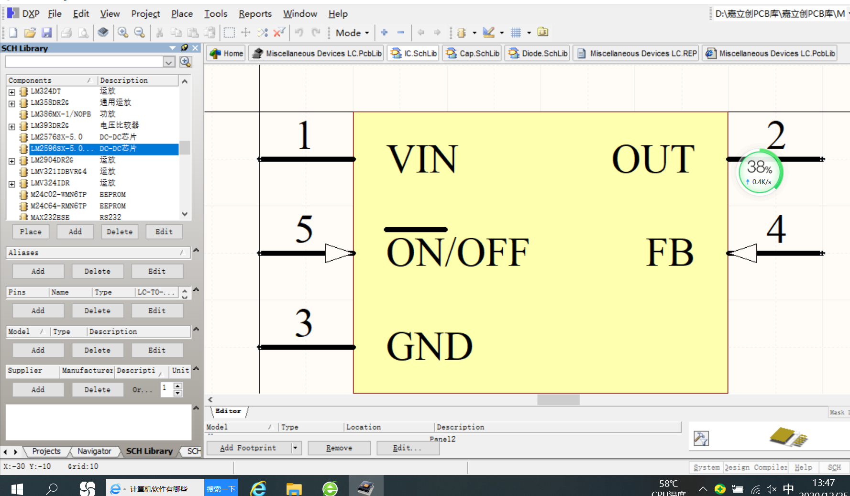Image resolution: width=850 pixels, height=496 pixels.
Task: Click the Add Footprint button
Action: click(x=248, y=448)
